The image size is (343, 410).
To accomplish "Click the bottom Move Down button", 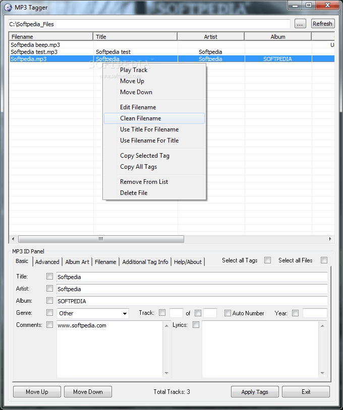I will pyautogui.click(x=88, y=392).
